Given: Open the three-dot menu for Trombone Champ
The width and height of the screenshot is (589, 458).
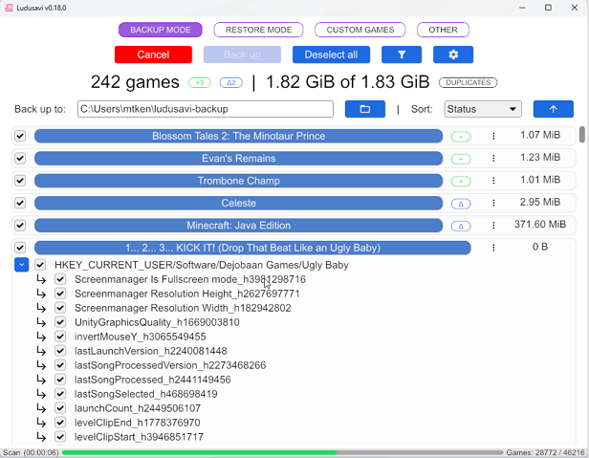Looking at the screenshot, I should point(493,181).
